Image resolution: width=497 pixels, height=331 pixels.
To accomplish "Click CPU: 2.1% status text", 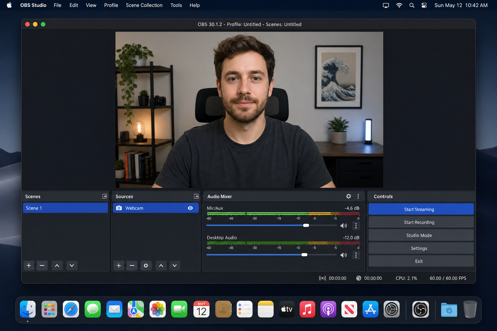I will pos(406,278).
